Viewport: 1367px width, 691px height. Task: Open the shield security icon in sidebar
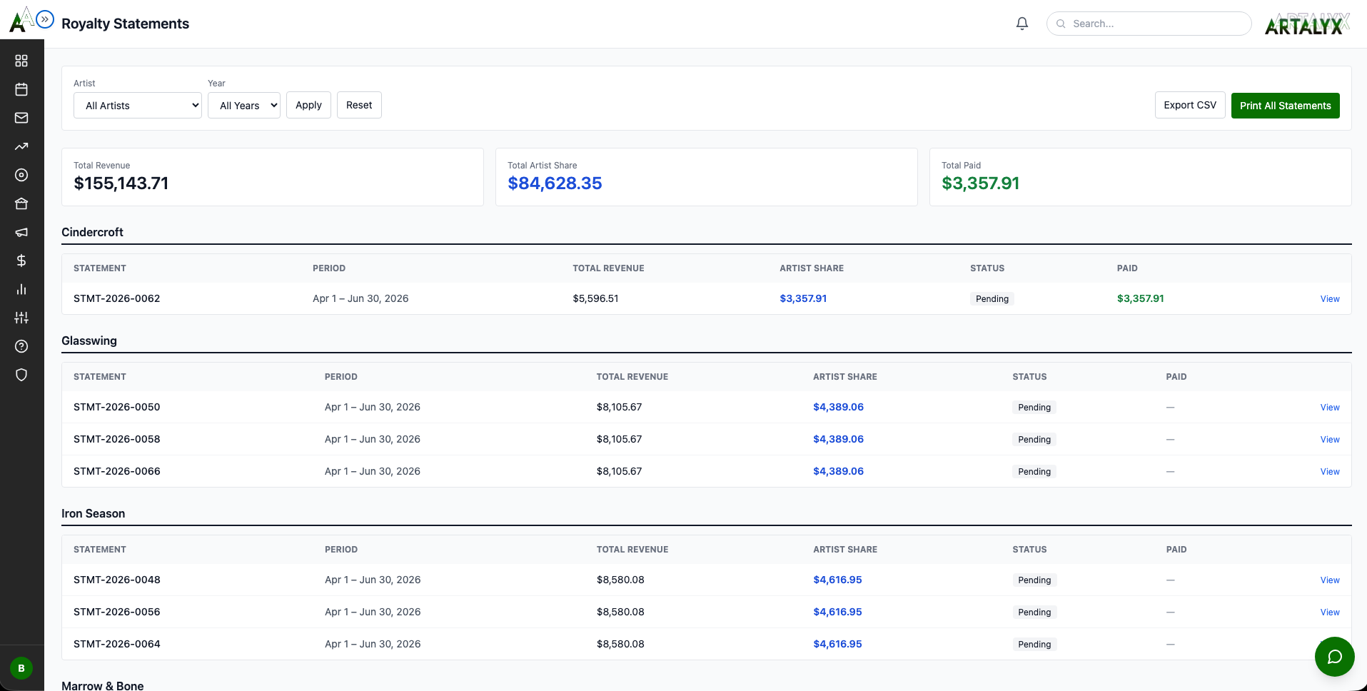pyautogui.click(x=21, y=375)
